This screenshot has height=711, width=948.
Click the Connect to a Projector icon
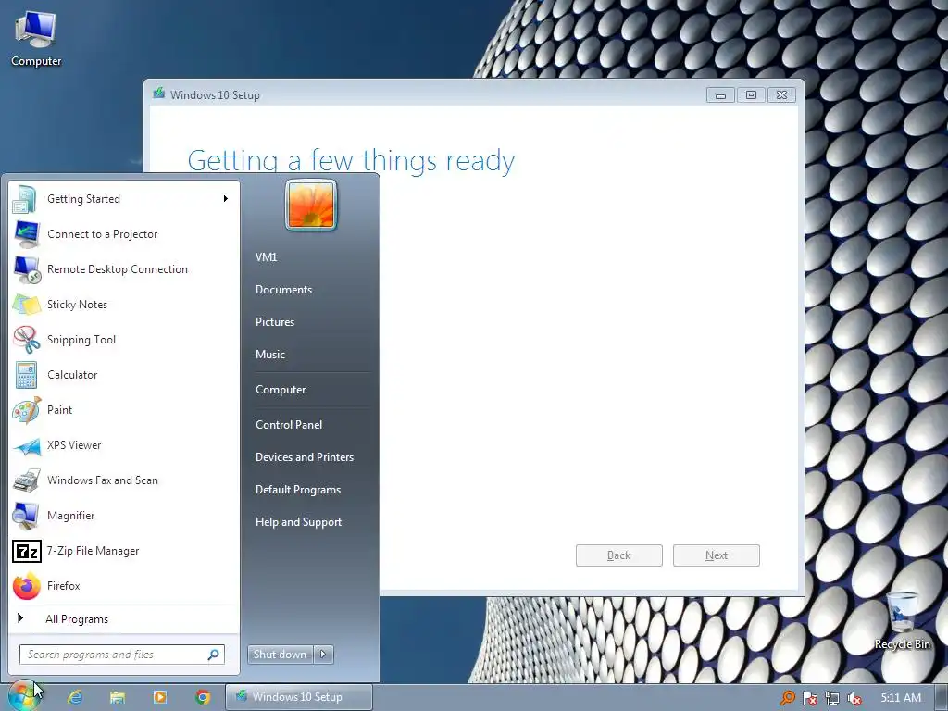pos(27,234)
